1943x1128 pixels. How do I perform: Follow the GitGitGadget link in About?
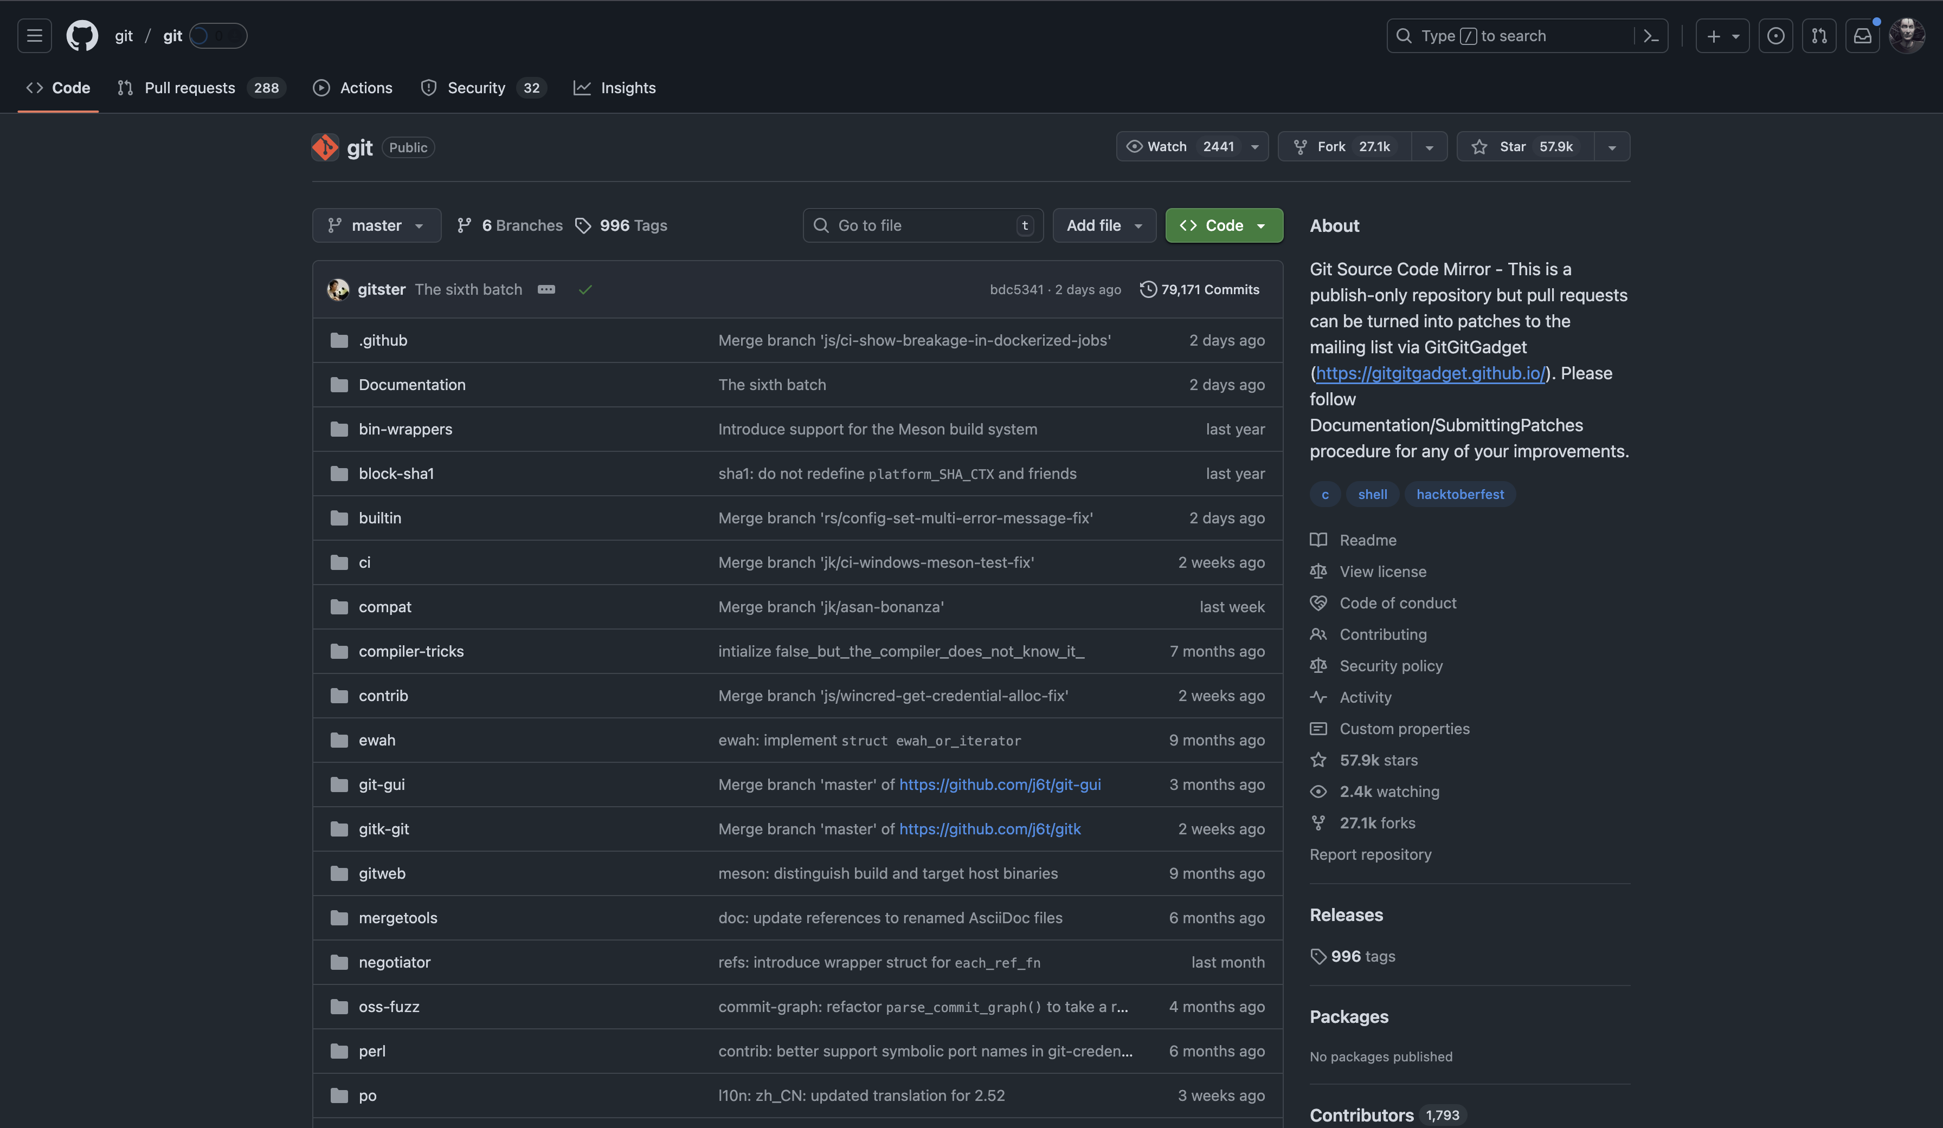[1430, 373]
